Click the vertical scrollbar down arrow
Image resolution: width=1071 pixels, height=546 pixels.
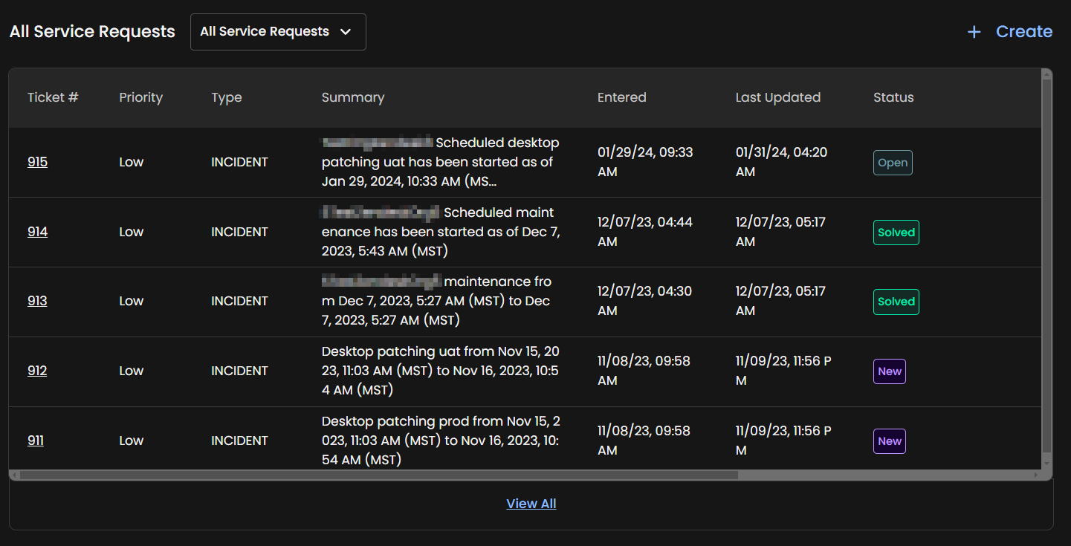point(1047,464)
